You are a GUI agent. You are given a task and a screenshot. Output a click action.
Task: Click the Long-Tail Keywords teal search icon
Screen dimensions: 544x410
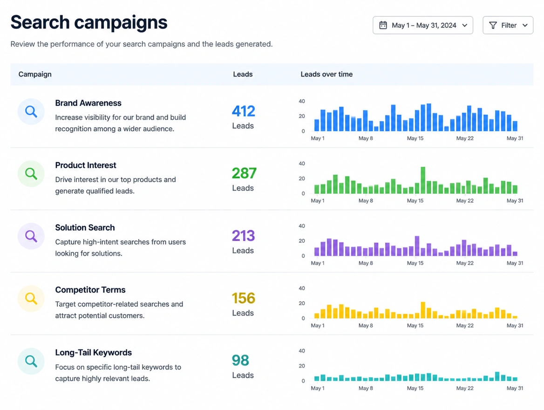(31, 361)
